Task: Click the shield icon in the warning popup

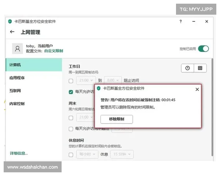Action: (x=99, y=88)
